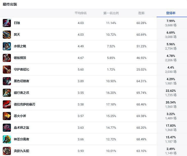
Task: Sort by 平均排名 column header
Action: tap(81, 13)
